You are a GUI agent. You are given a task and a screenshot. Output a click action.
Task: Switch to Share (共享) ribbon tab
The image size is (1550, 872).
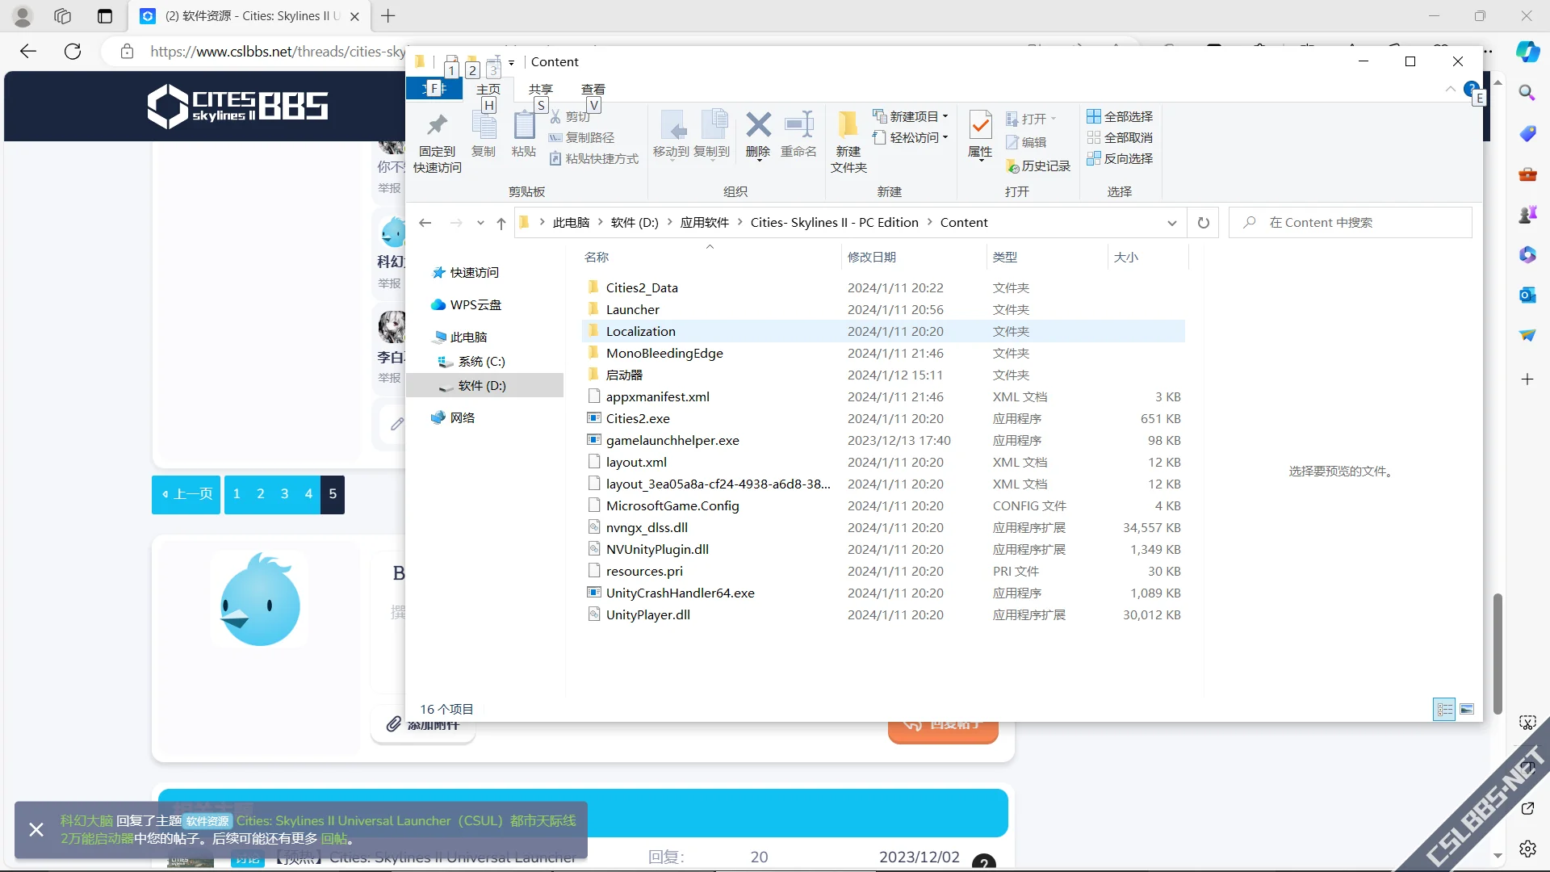tap(540, 89)
